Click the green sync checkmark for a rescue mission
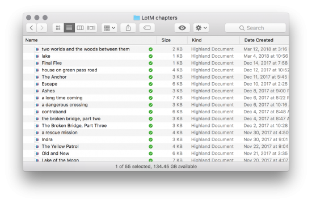The width and height of the screenshot is (312, 204). tap(151, 133)
